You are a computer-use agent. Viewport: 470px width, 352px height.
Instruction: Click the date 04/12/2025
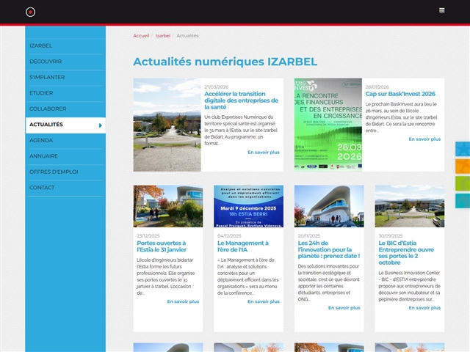tap(229, 236)
